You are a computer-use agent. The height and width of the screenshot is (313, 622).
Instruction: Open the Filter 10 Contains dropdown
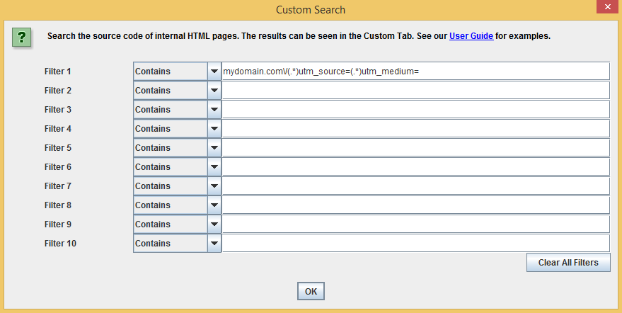pos(177,243)
